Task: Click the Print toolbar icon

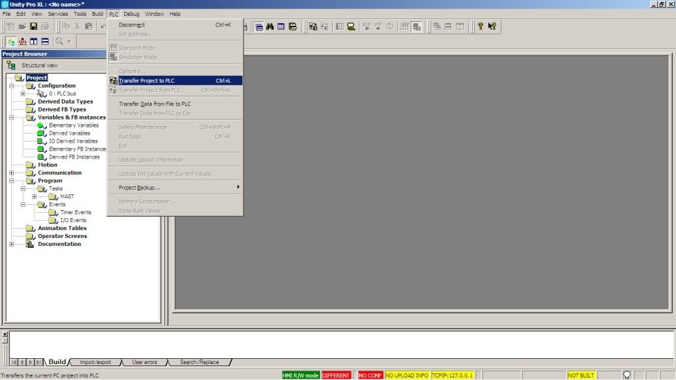Action: [x=45, y=26]
